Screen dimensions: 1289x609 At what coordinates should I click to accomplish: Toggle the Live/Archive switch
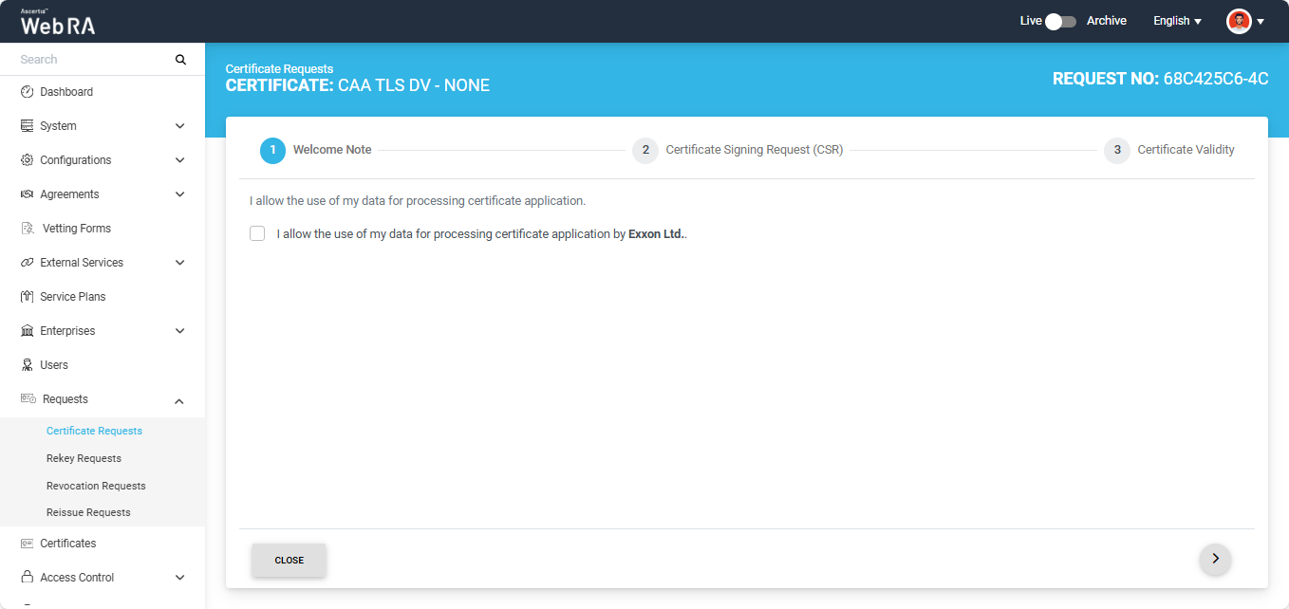point(1061,21)
